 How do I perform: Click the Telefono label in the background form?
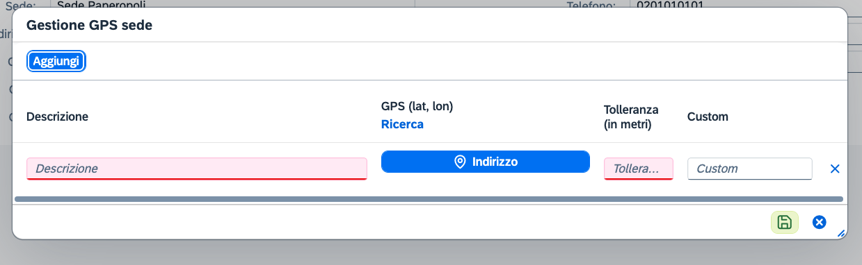pos(591,4)
